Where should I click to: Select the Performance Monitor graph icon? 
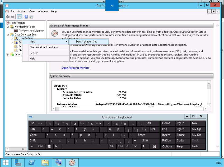[x=16, y=31]
